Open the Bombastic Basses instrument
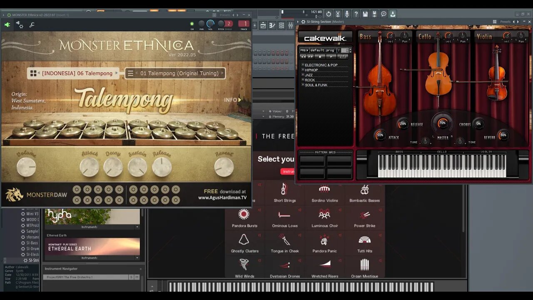This screenshot has width=533, height=300. point(365,188)
